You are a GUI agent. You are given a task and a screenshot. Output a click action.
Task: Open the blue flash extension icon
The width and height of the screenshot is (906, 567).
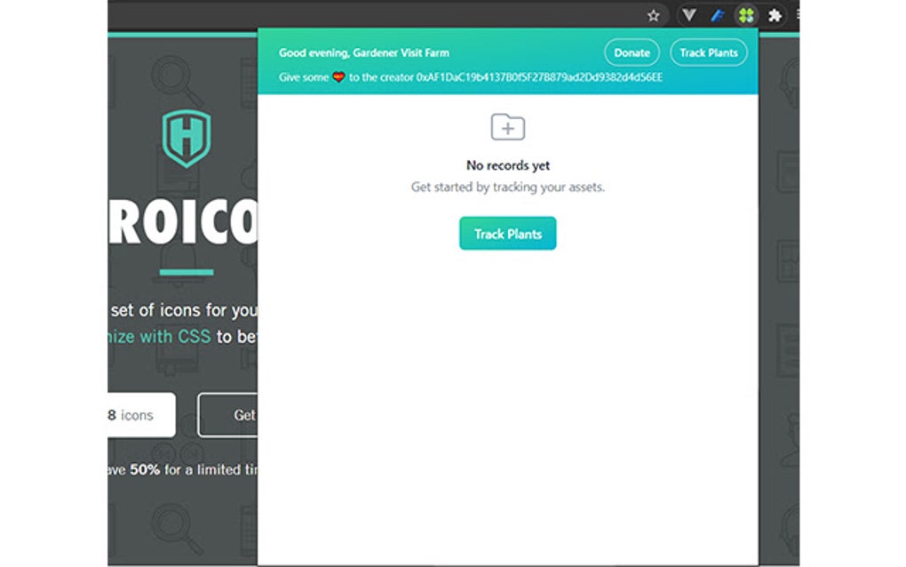[718, 15]
